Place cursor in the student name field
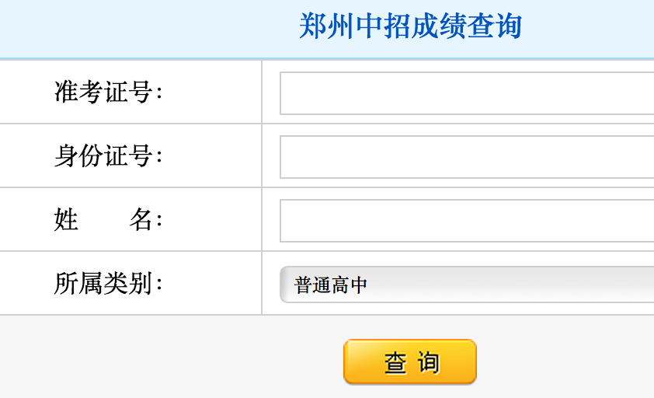Image resolution: width=654 pixels, height=398 pixels. [466, 221]
